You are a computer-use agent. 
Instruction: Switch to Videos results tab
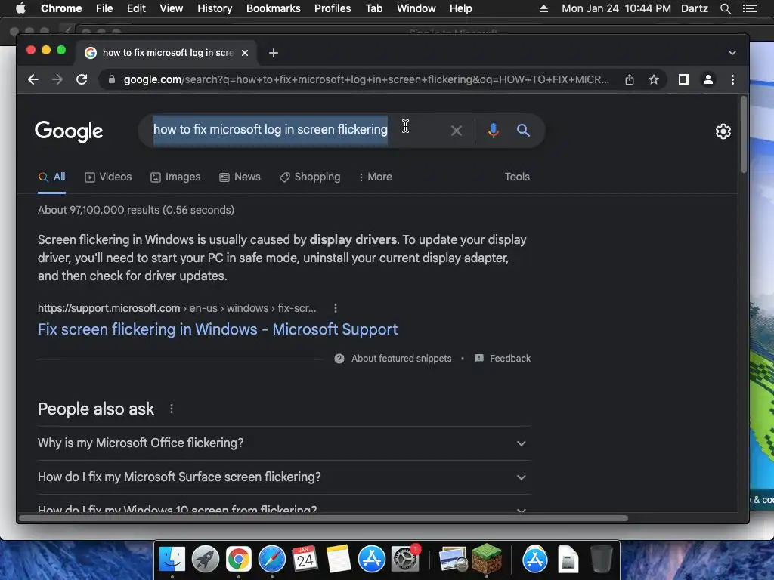(x=108, y=177)
